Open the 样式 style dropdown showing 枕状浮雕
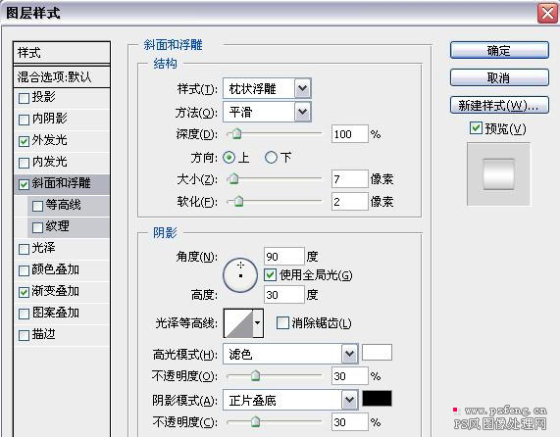Image resolution: width=560 pixels, height=437 pixels. (267, 88)
